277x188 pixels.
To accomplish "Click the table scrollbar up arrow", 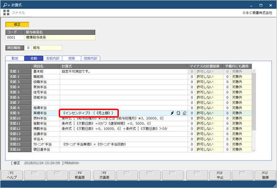I will pyautogui.click(x=254, y=71).
